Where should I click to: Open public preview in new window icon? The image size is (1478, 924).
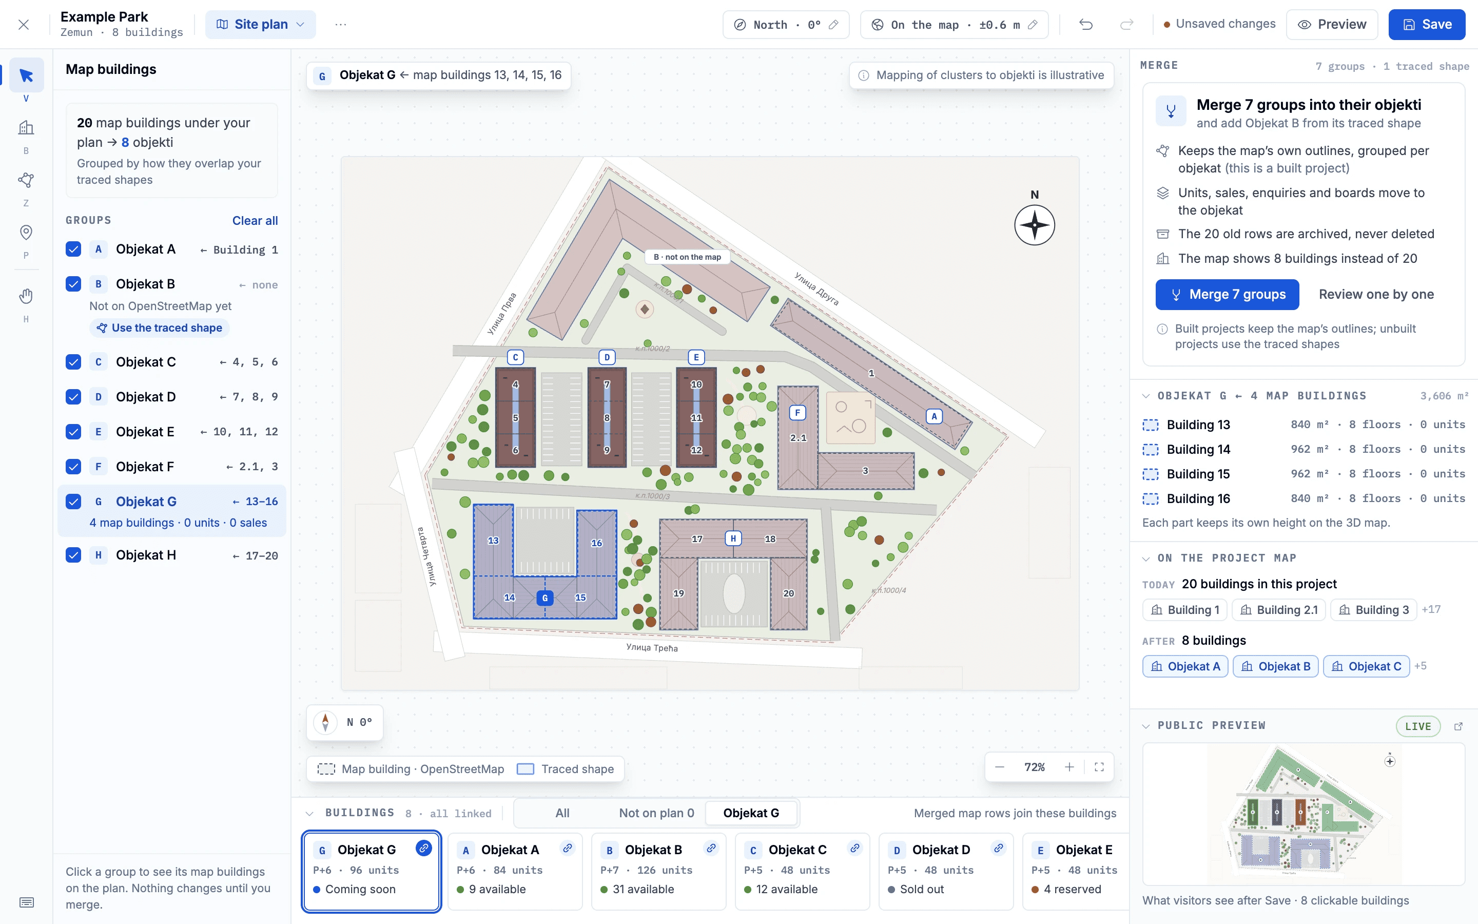point(1458,726)
